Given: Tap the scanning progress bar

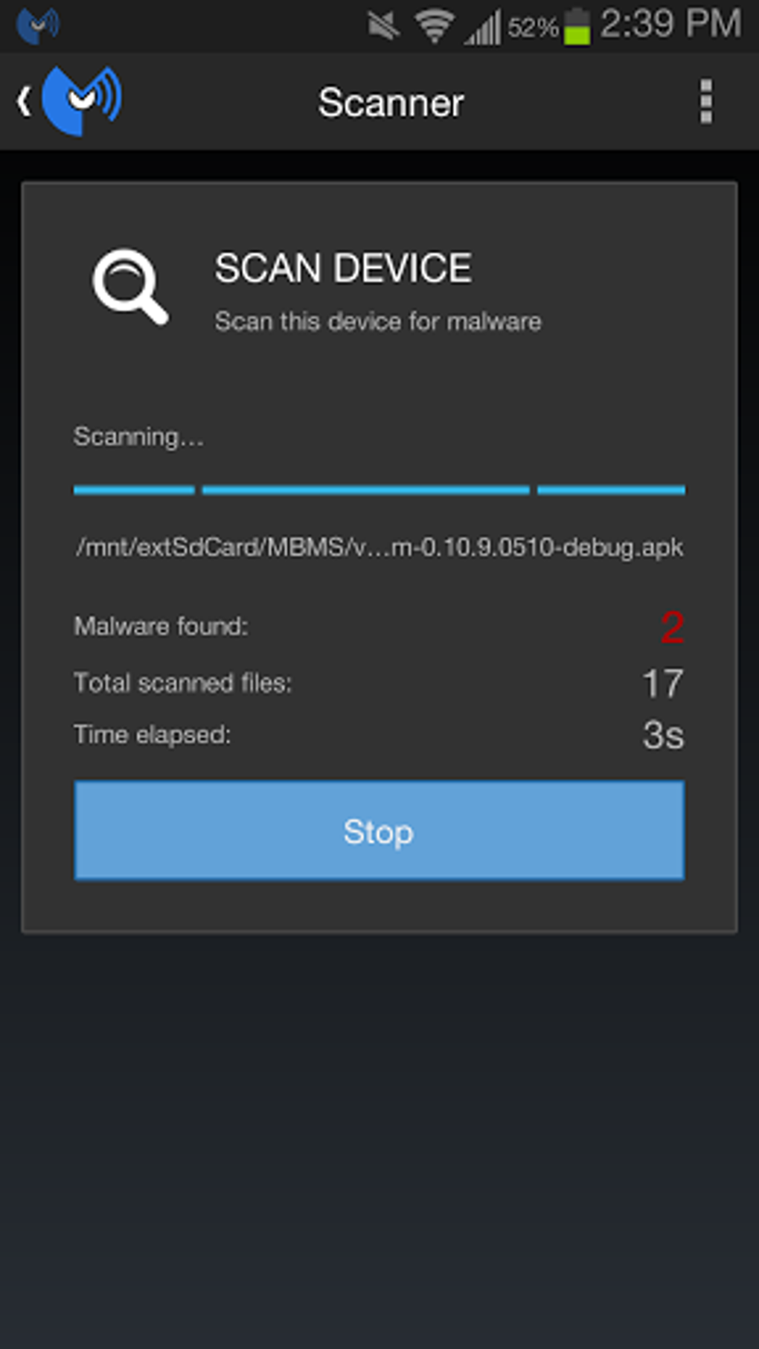Looking at the screenshot, I should click(x=379, y=490).
